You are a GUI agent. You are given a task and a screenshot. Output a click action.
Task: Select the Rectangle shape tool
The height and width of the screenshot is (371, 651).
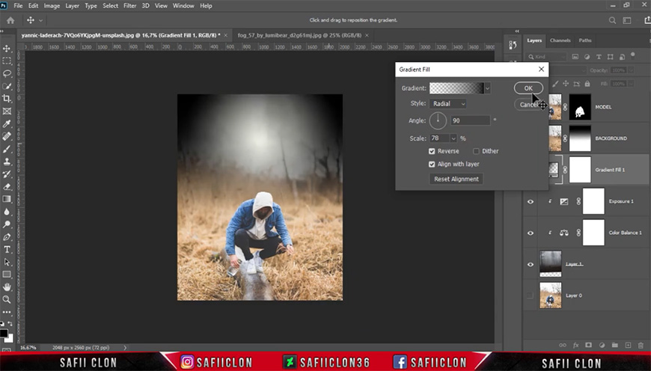[x=7, y=275]
